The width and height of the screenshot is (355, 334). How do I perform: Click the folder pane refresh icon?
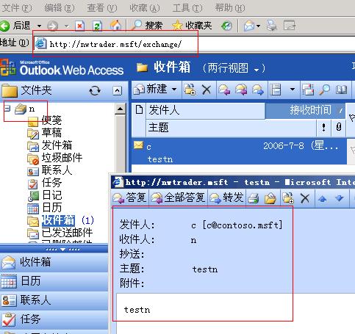point(95,91)
